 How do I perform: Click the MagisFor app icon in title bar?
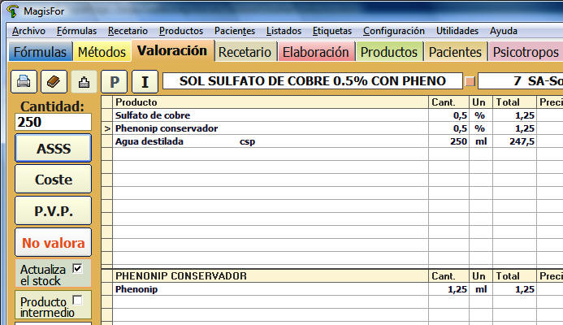coord(12,11)
